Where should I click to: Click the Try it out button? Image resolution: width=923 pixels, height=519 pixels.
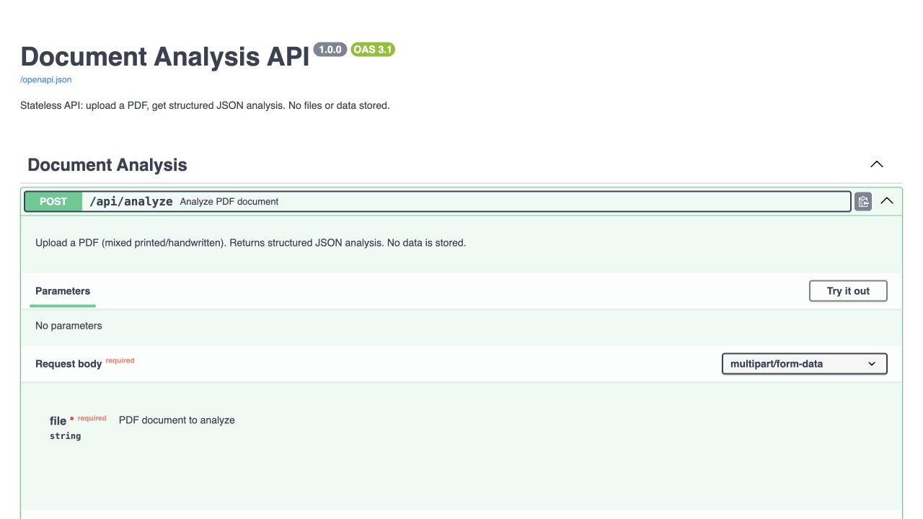click(848, 291)
